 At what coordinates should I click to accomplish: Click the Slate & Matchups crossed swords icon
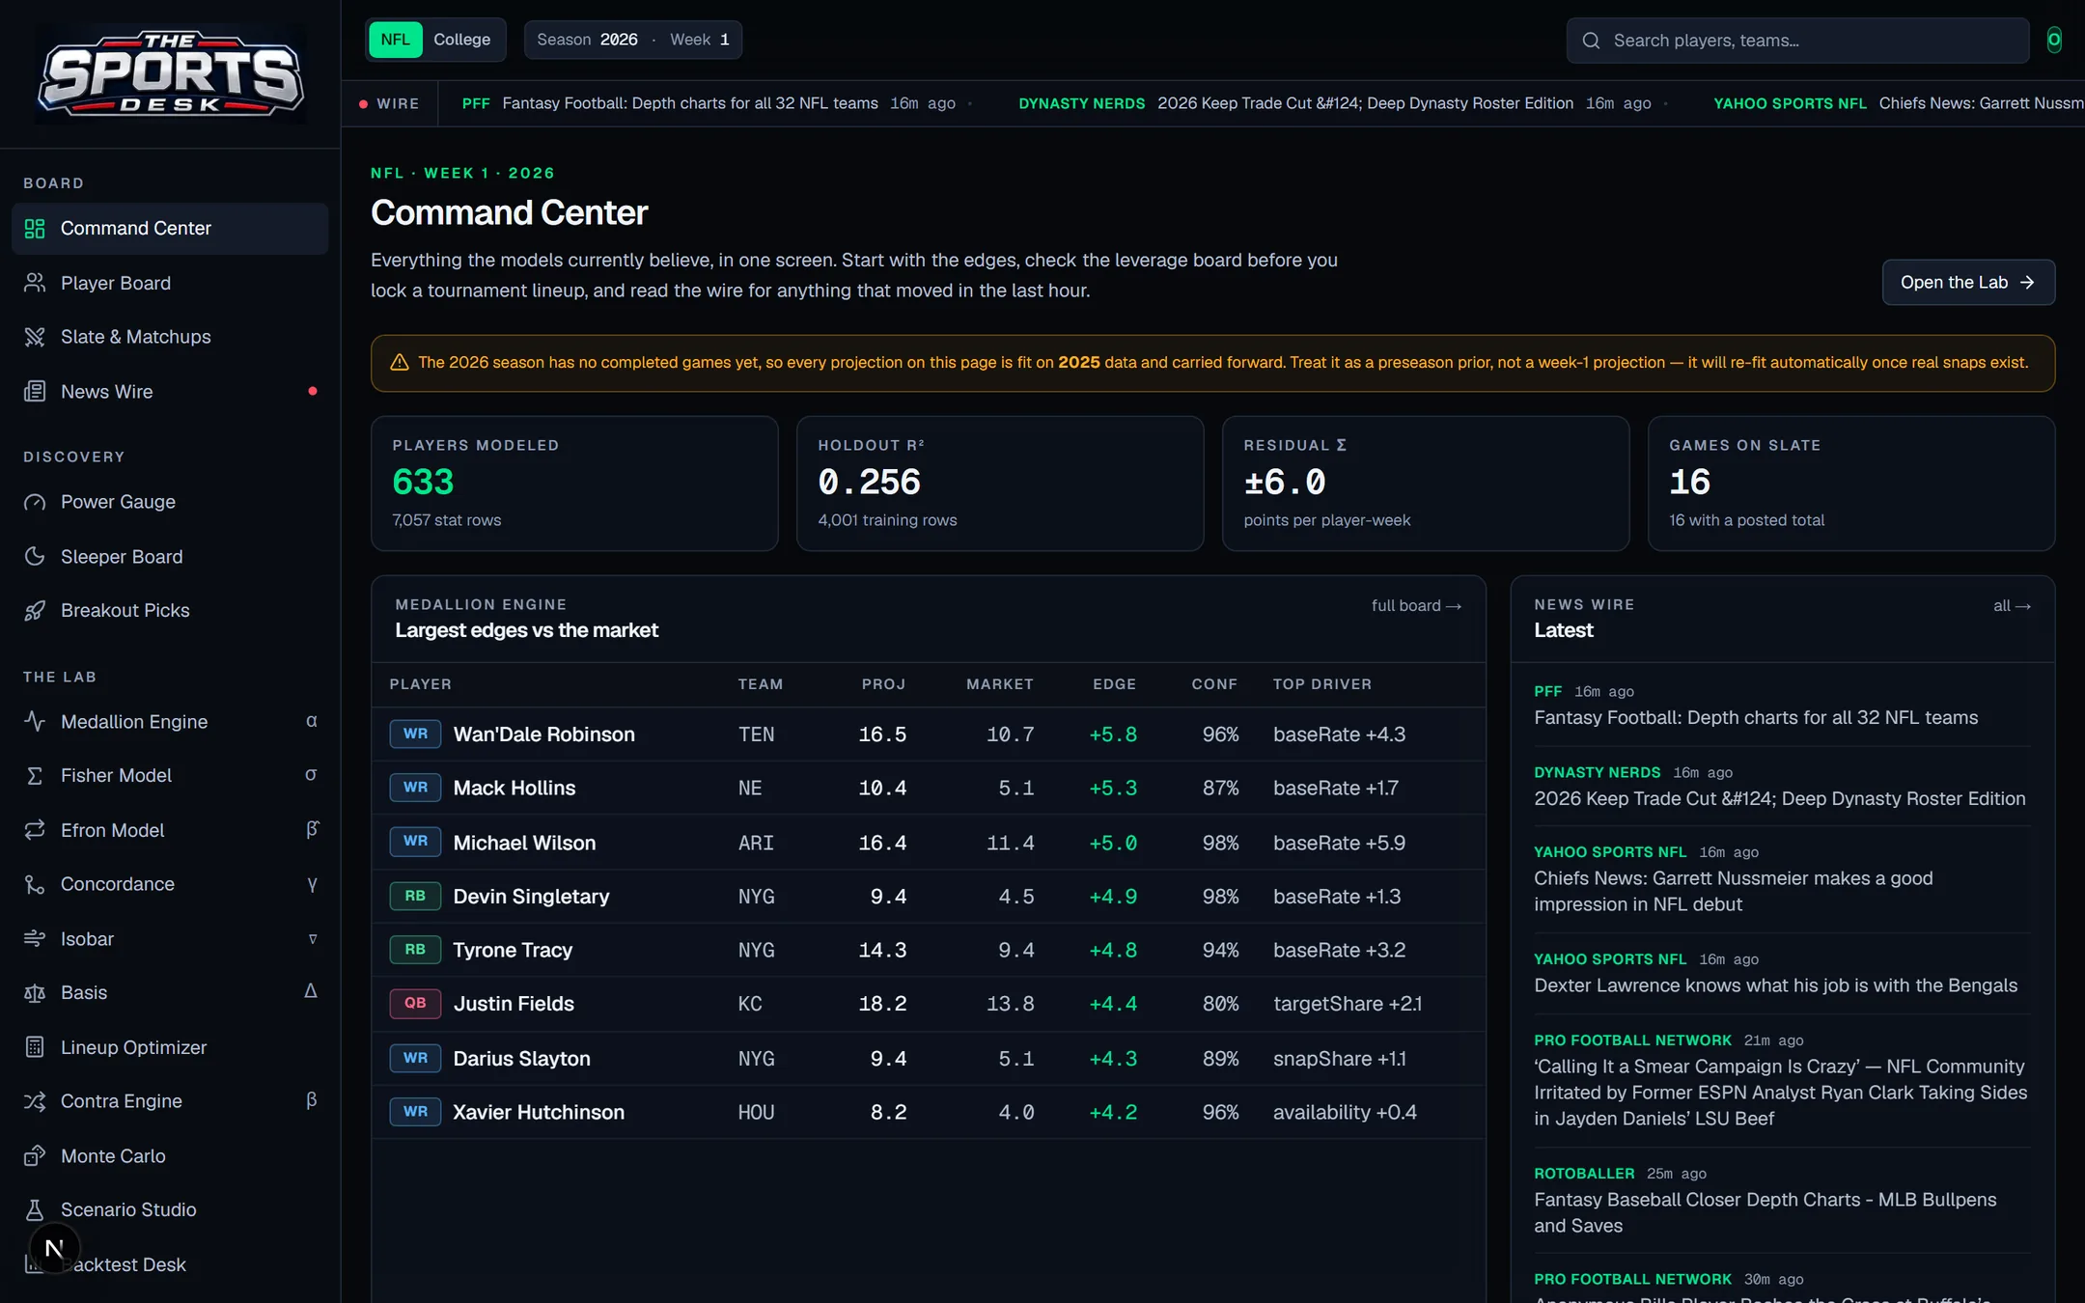(x=35, y=337)
